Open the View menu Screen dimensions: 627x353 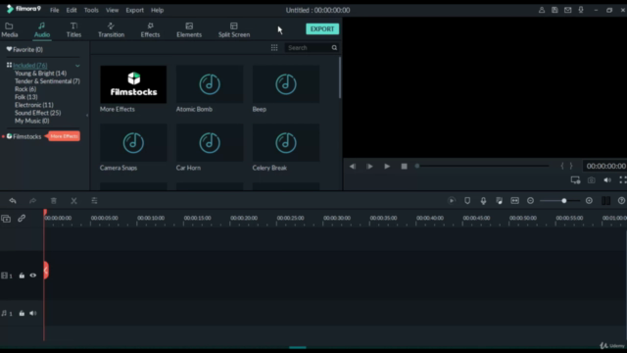[x=112, y=10]
